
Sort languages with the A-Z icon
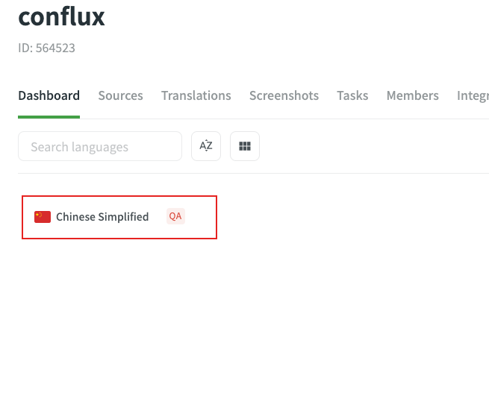point(206,146)
